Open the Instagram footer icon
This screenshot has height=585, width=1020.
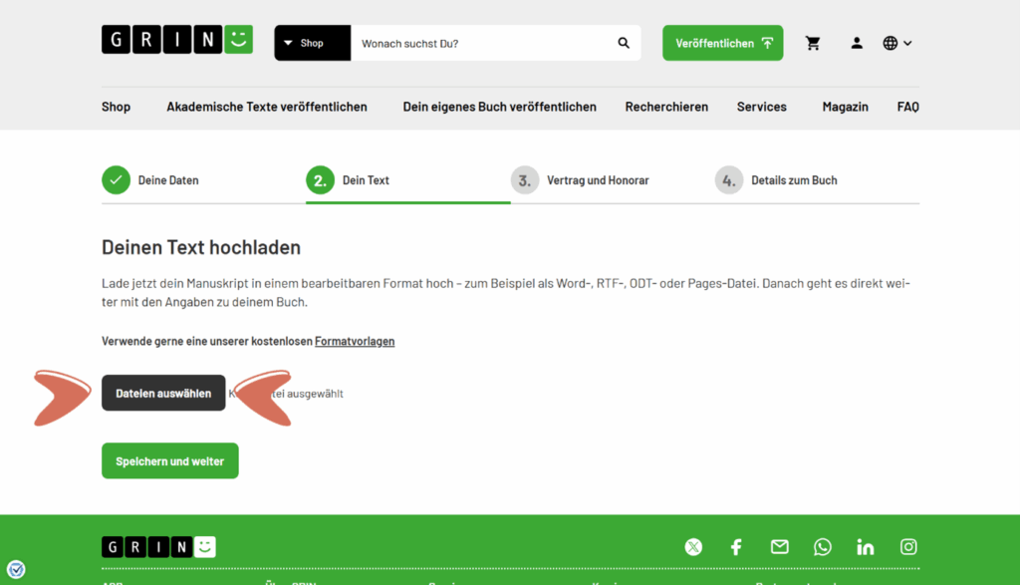coord(908,547)
